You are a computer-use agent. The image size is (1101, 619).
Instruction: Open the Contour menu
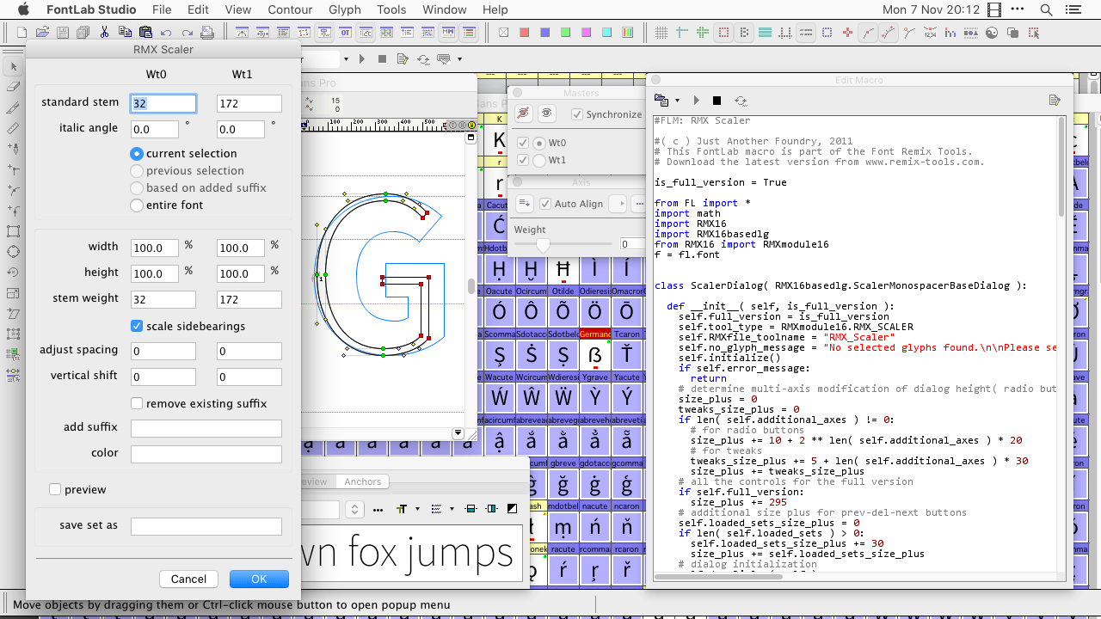pos(290,9)
